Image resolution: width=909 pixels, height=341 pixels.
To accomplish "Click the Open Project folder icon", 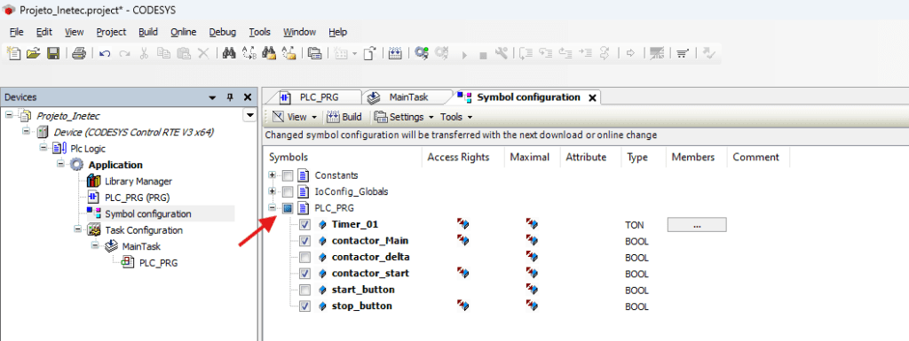I will [x=33, y=53].
